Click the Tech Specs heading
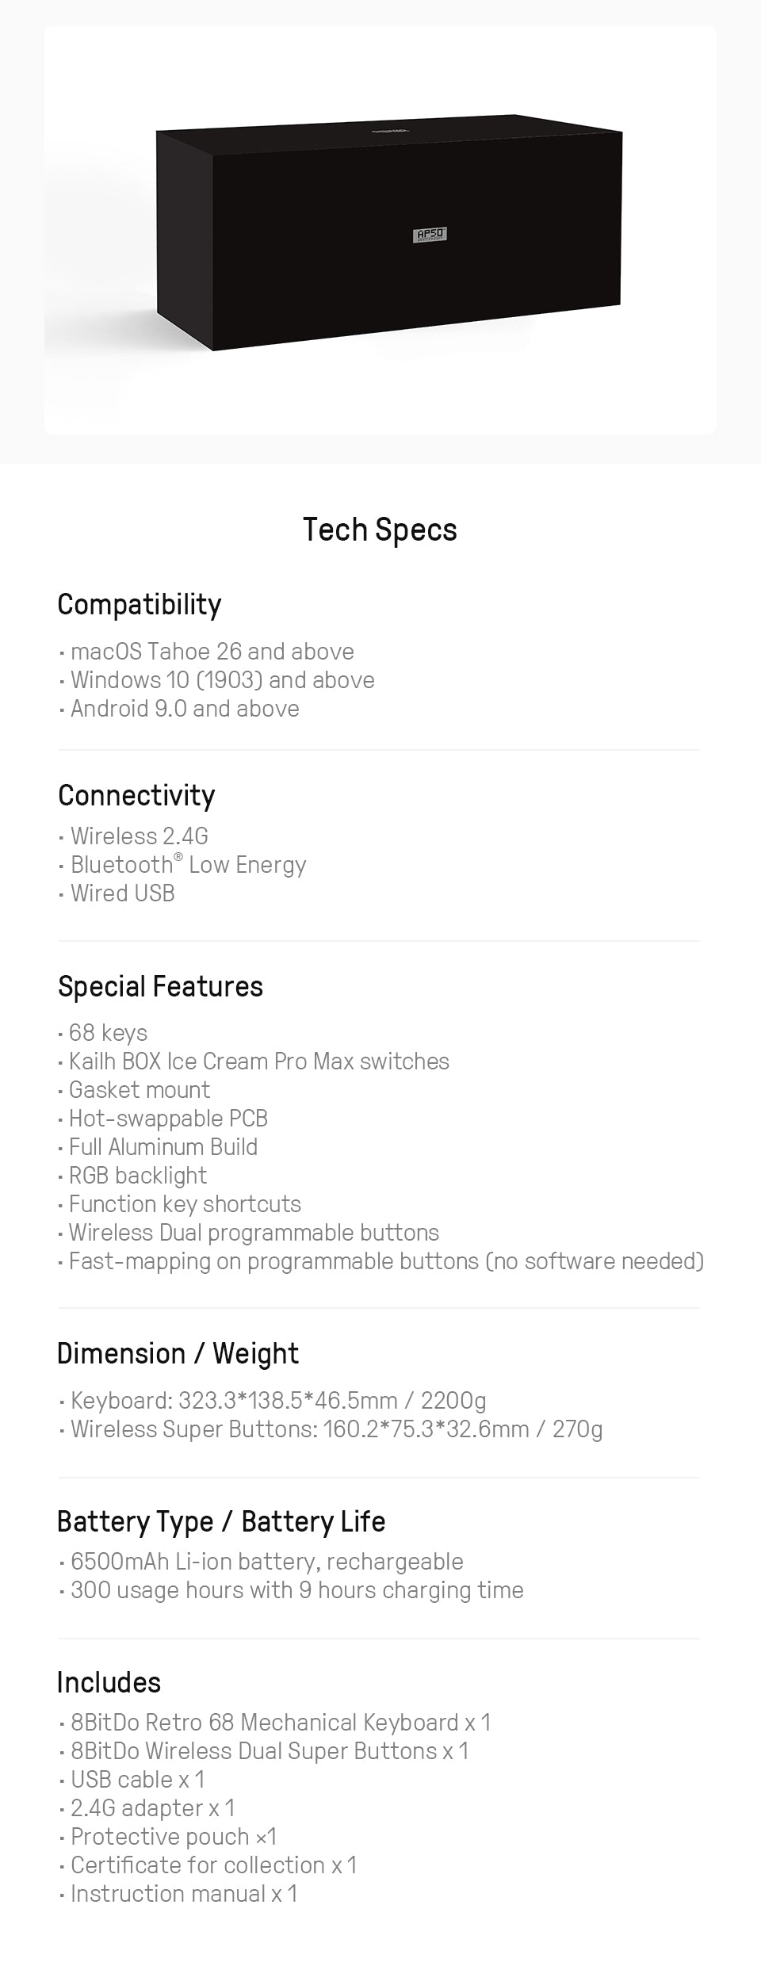 [380, 530]
